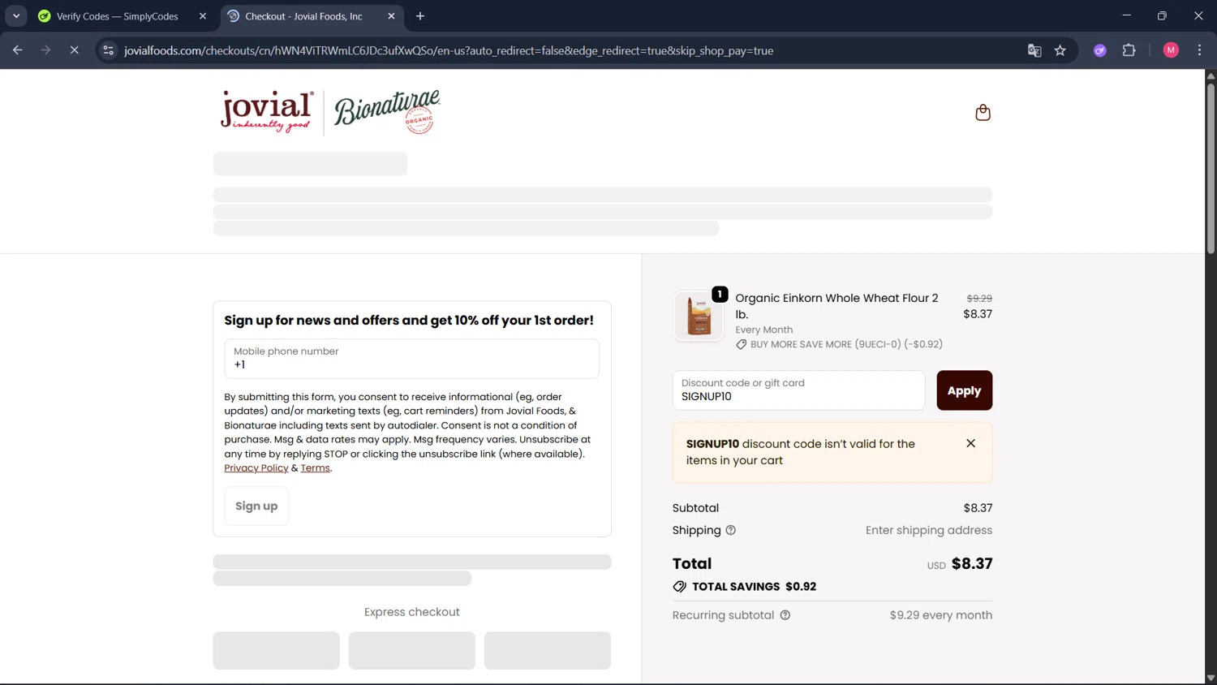Click the Recurring subtotal help icon
The width and height of the screenshot is (1217, 685).
pyautogui.click(x=785, y=615)
